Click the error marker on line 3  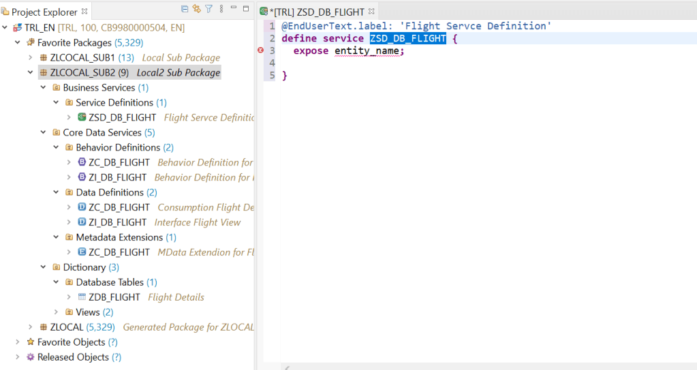(x=260, y=50)
